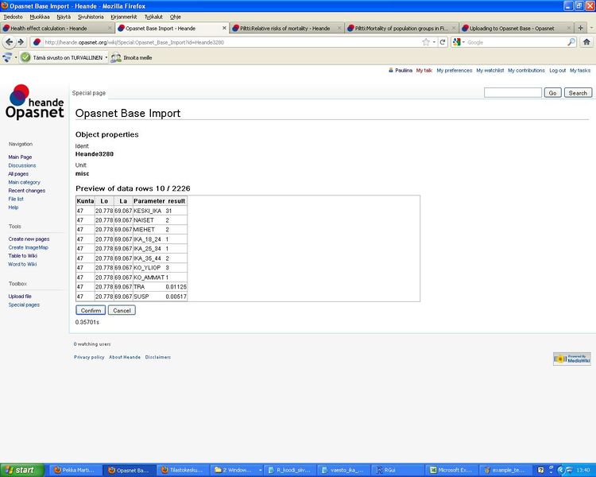This screenshot has width=596, height=477.
Task: Bookmark this page with the star icon
Action: (426, 42)
